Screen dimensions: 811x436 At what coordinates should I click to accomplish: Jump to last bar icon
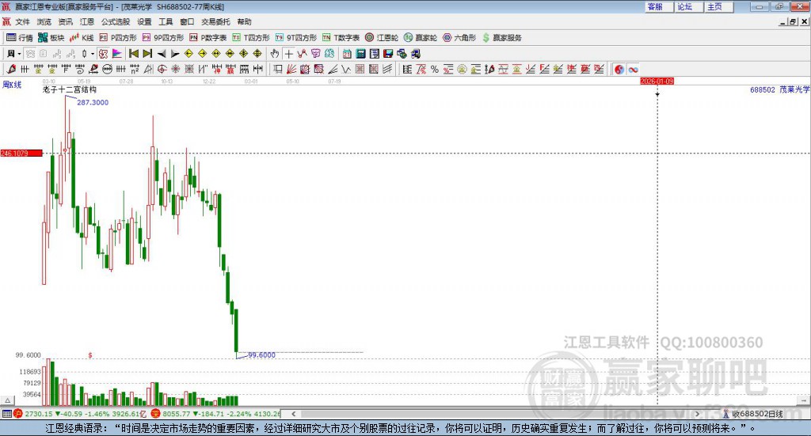coord(147,54)
